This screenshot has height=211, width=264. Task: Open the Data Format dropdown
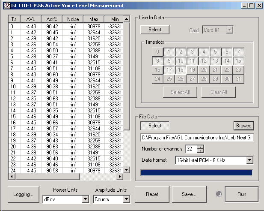point(250,160)
